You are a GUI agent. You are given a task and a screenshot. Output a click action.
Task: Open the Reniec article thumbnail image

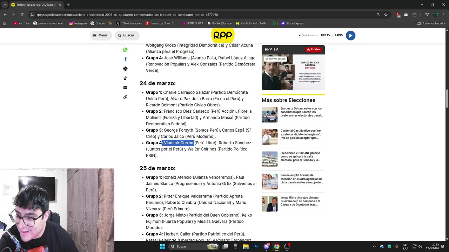point(269,181)
